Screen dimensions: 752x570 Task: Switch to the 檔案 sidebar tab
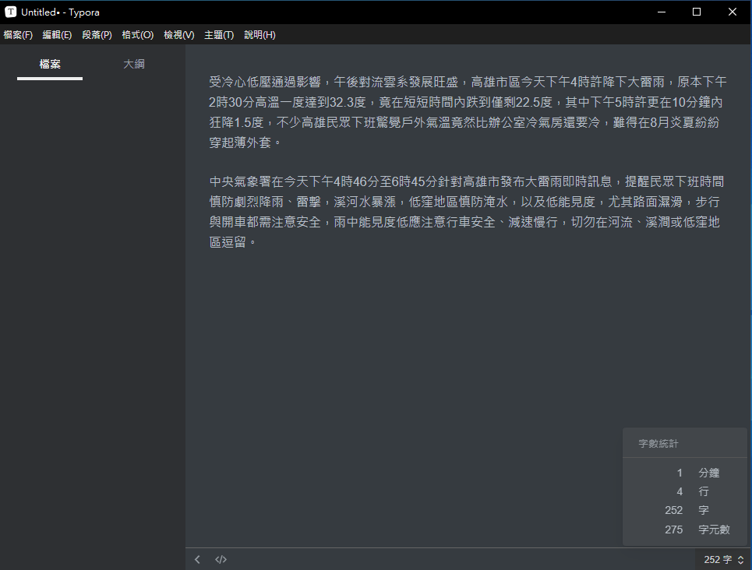pyautogui.click(x=50, y=64)
